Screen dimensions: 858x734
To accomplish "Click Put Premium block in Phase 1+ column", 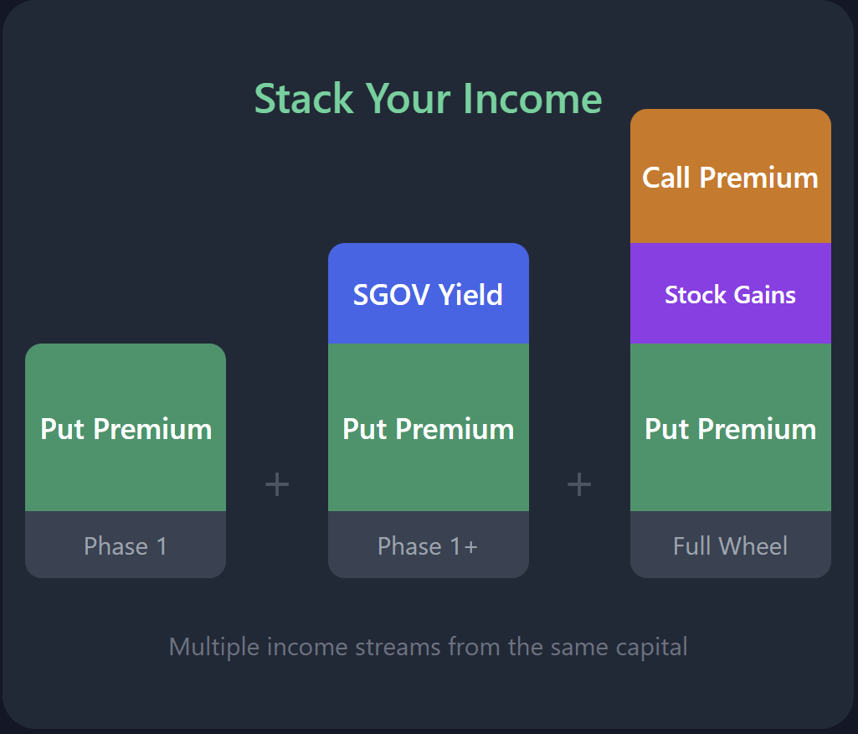I will pos(429,427).
